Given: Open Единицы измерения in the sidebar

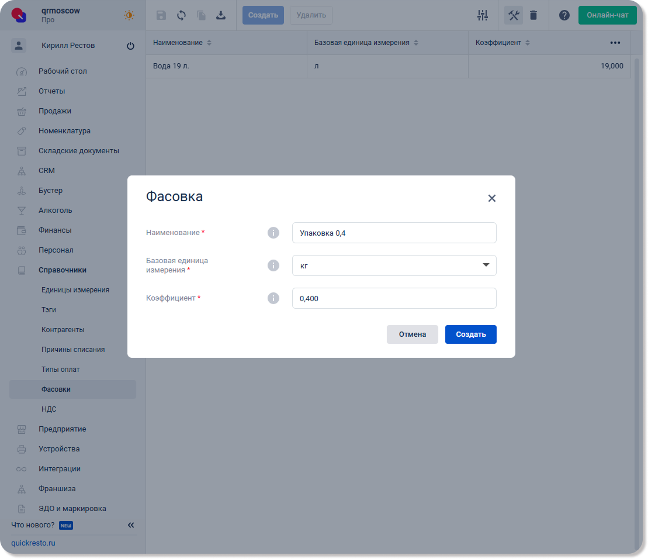Looking at the screenshot, I should coord(75,290).
